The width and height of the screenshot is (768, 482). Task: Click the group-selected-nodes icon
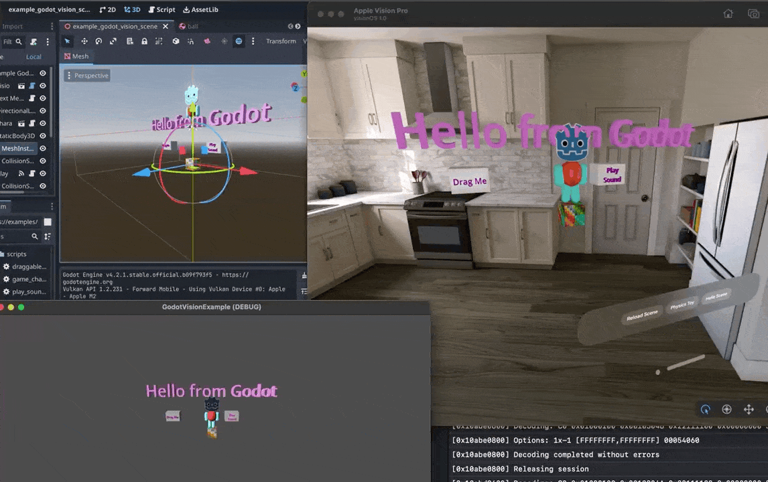(x=159, y=41)
